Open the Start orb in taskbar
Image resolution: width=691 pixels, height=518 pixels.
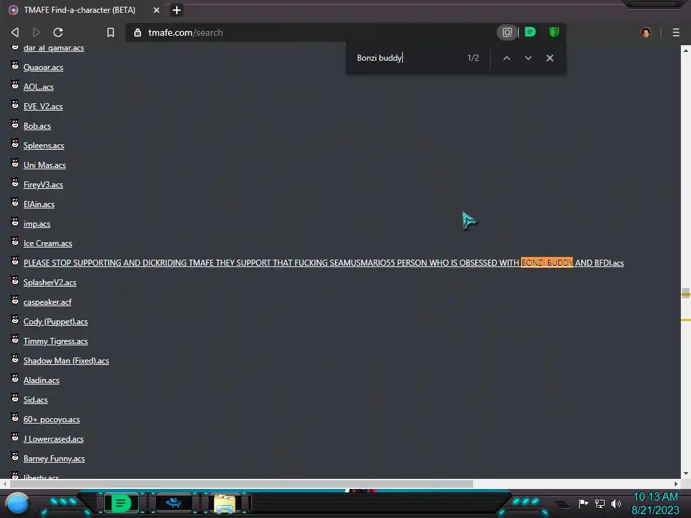pos(18,503)
